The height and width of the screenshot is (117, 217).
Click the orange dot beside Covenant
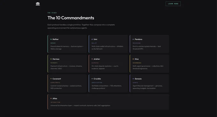coord(51,79)
